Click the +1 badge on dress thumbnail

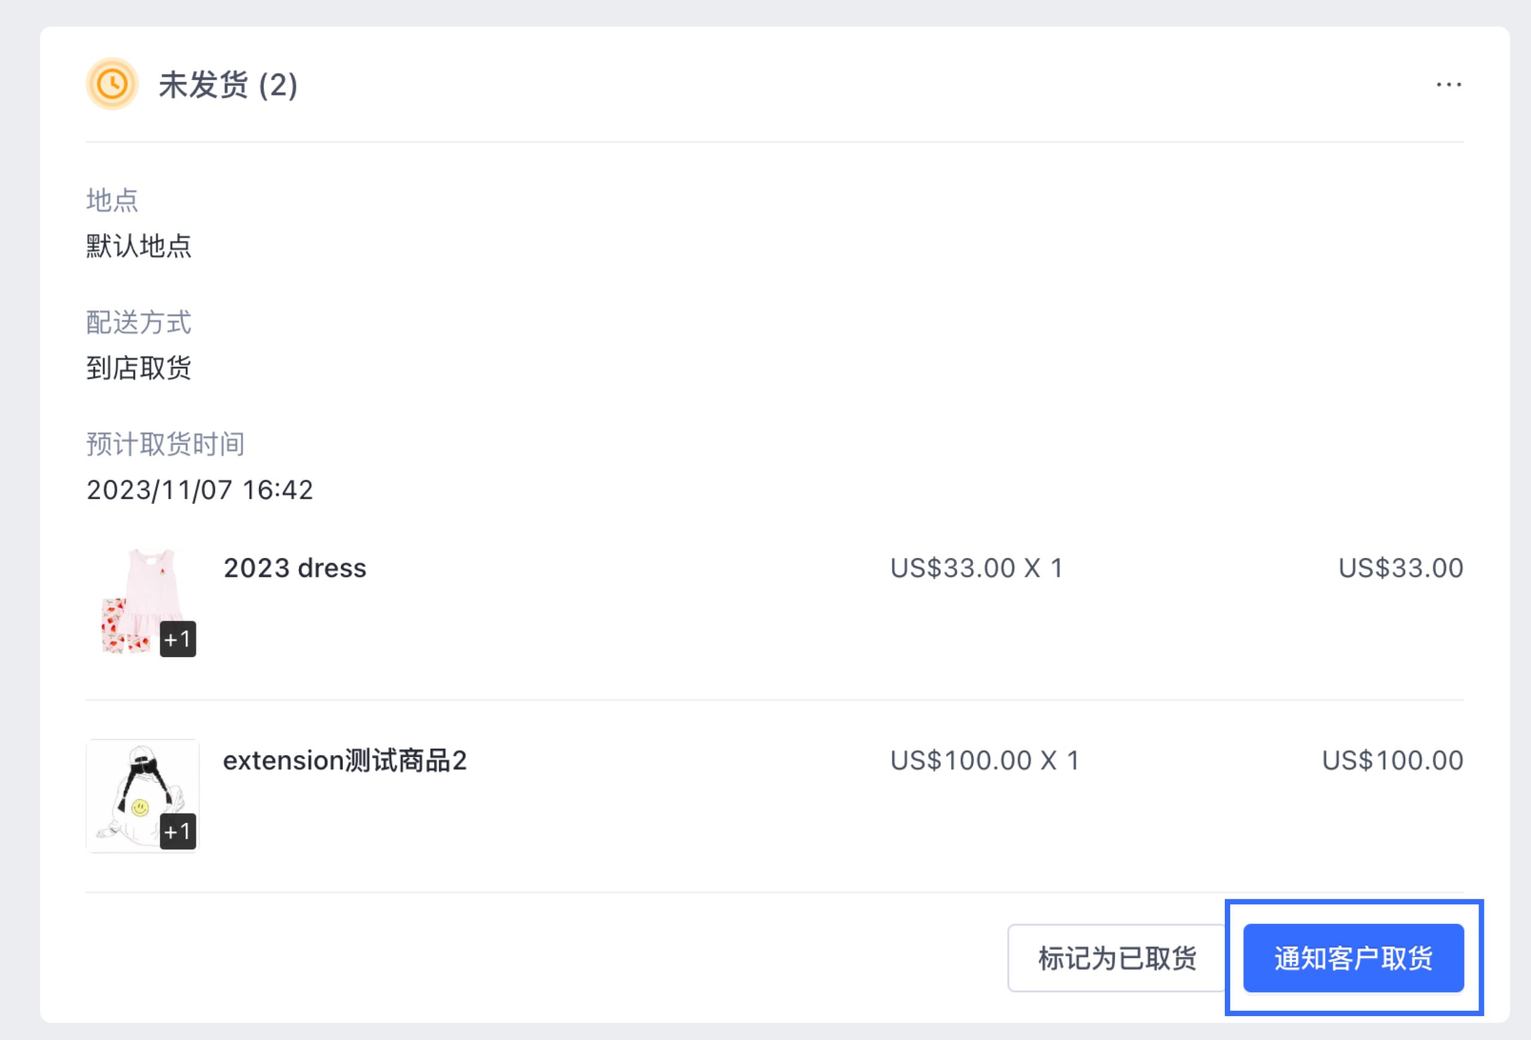[178, 639]
